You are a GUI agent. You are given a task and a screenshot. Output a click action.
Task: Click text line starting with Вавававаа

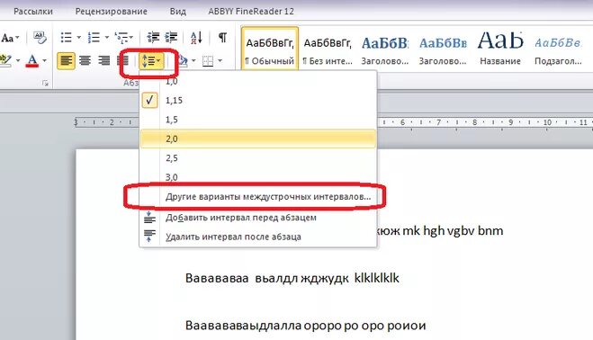(292, 278)
